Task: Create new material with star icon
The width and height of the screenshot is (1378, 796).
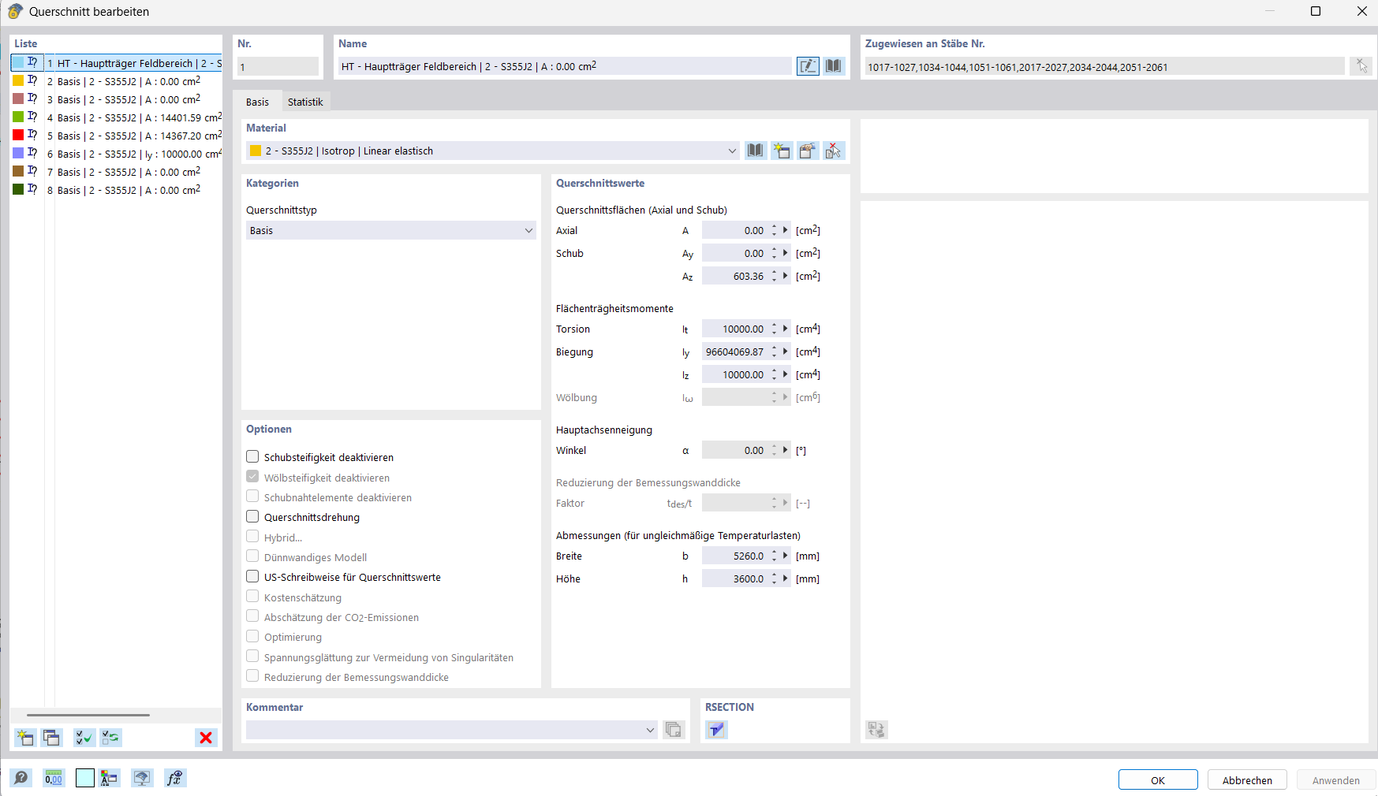Action: pyautogui.click(x=781, y=151)
